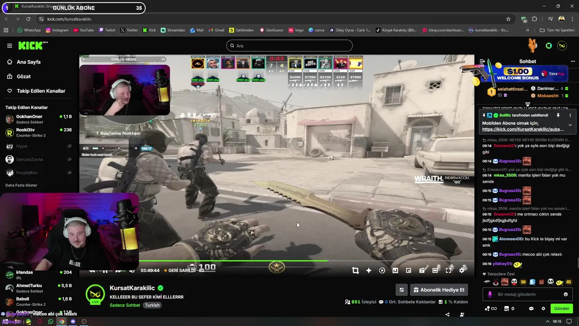This screenshot has height=326, width=579.
Task: Click the square icon beside Abonelik Hediye Et
Action: pyautogui.click(x=401, y=290)
